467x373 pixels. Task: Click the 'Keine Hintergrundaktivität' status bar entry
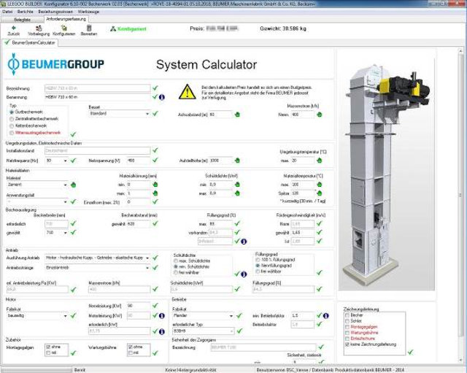coord(190,370)
